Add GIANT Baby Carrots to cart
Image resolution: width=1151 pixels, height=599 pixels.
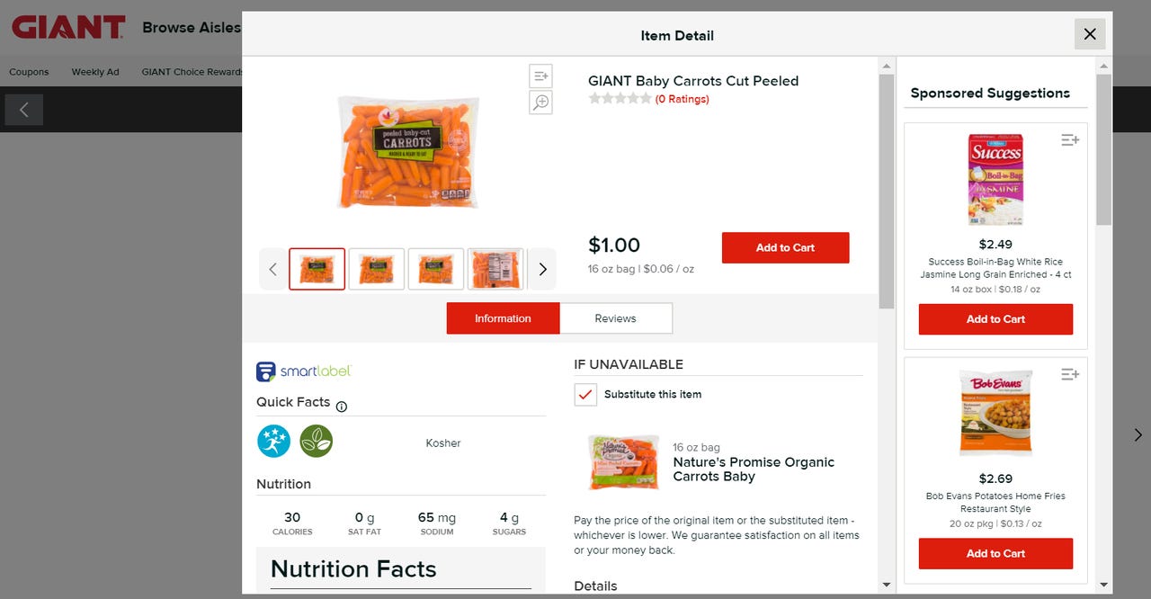(x=785, y=247)
